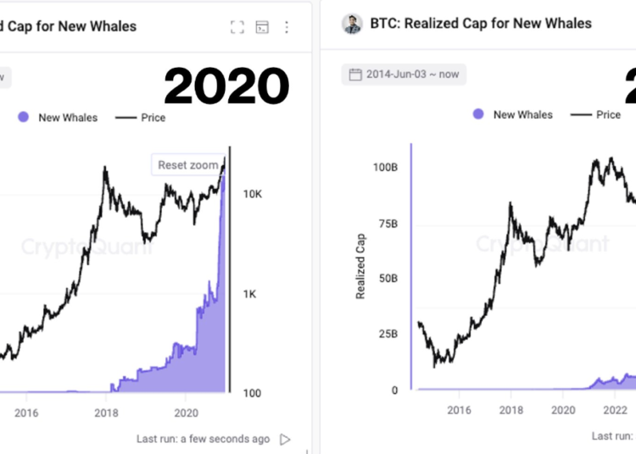The height and width of the screenshot is (454, 636).
Task: Toggle New Whales series label in right chart
Action: tap(522, 114)
